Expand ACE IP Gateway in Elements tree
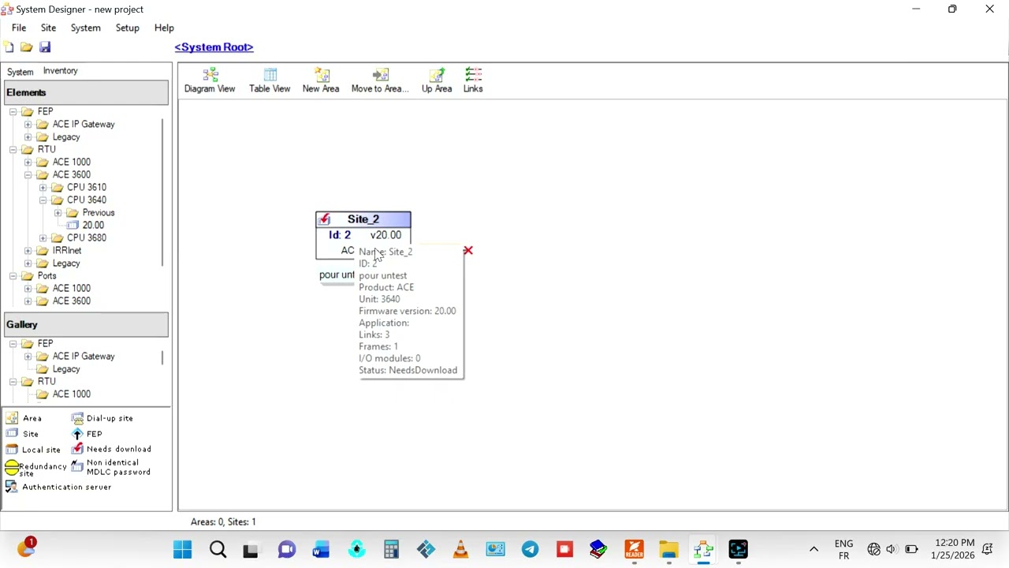The image size is (1009, 568). click(28, 124)
